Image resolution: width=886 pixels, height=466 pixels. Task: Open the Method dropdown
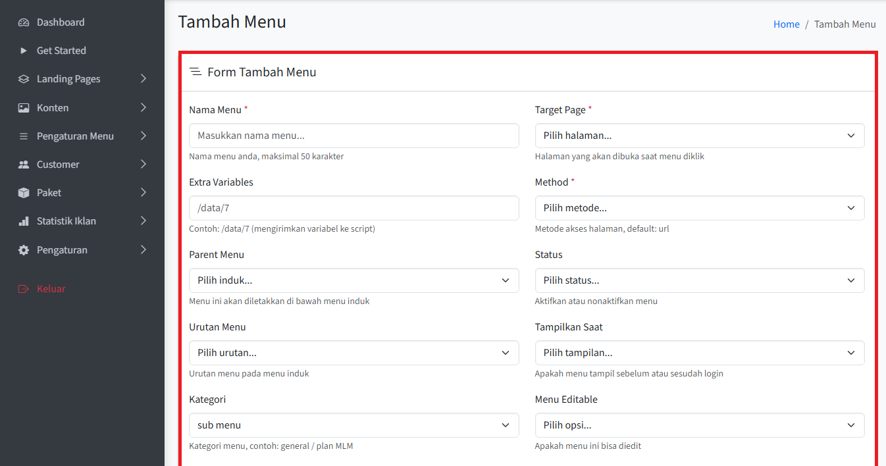tap(699, 208)
